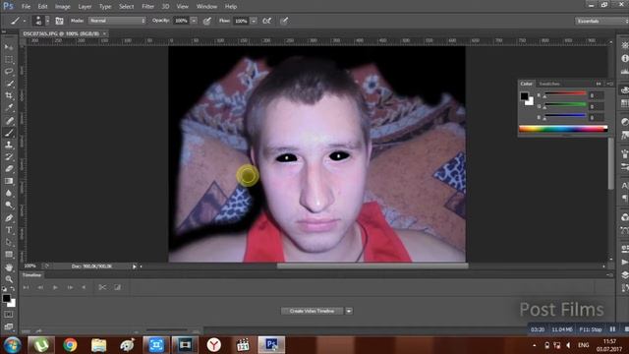
Task: Select the Clone Stamp tool
Action: pyautogui.click(x=9, y=145)
